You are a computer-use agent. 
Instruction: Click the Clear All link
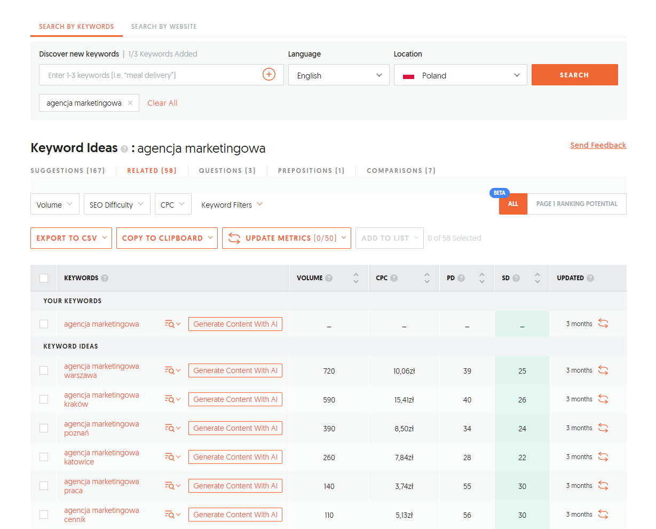click(162, 103)
